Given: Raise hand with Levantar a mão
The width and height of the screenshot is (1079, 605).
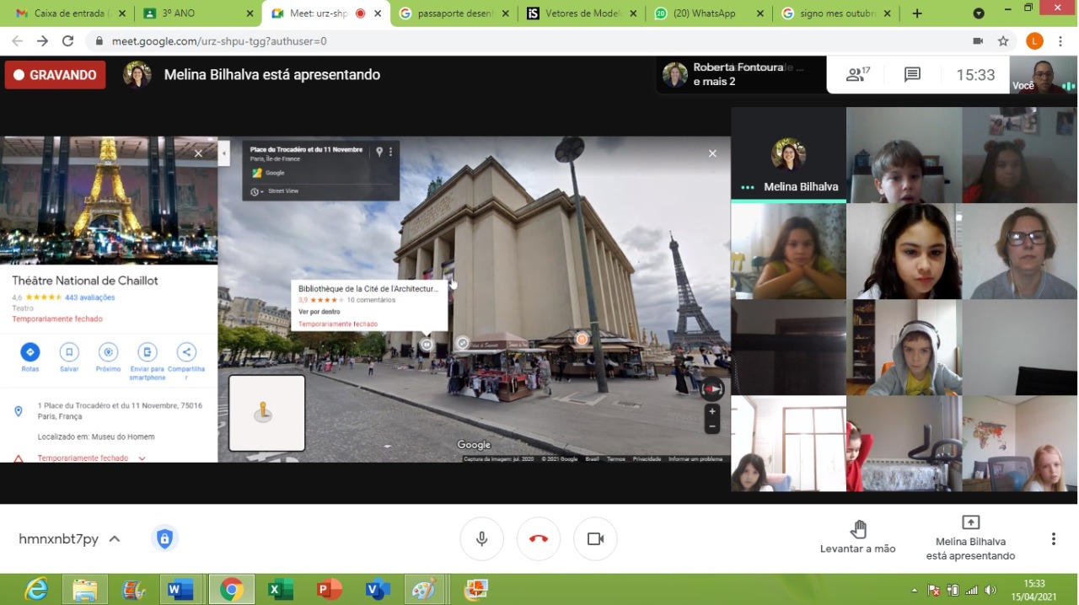Looking at the screenshot, I should (857, 537).
